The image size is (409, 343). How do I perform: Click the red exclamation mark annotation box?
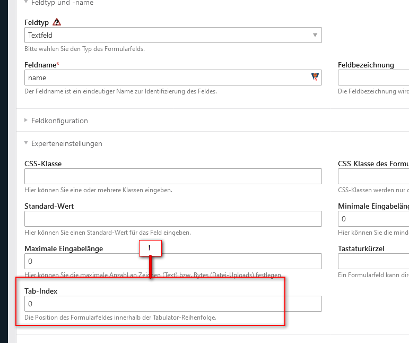pos(150,248)
